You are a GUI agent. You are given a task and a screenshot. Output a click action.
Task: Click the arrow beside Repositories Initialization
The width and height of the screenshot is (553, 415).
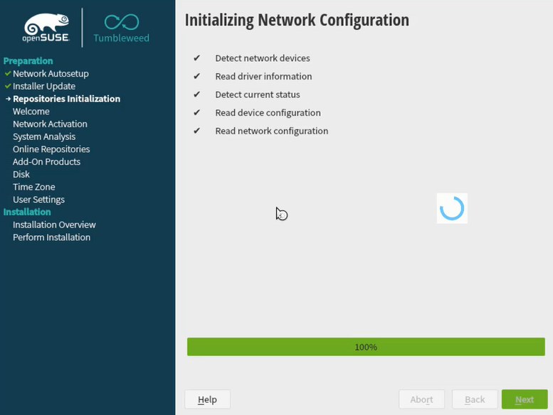(8, 99)
